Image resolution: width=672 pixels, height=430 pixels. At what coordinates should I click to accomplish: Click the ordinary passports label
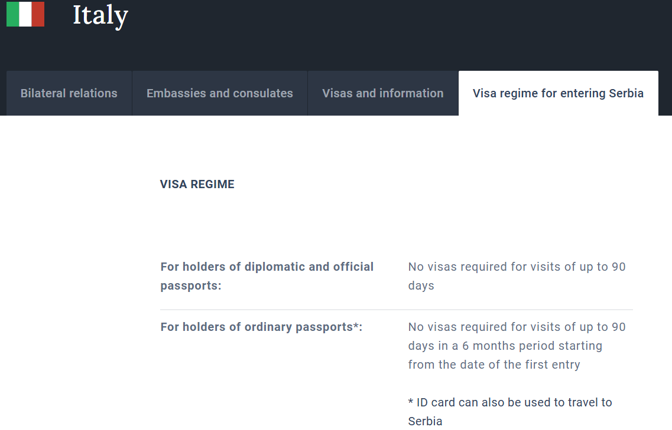pyautogui.click(x=257, y=327)
